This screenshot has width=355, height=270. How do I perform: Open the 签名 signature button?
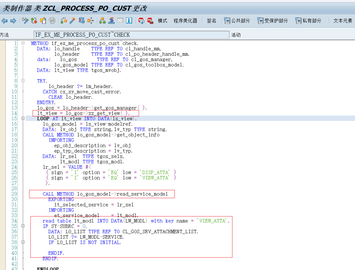pyautogui.click(x=211, y=21)
